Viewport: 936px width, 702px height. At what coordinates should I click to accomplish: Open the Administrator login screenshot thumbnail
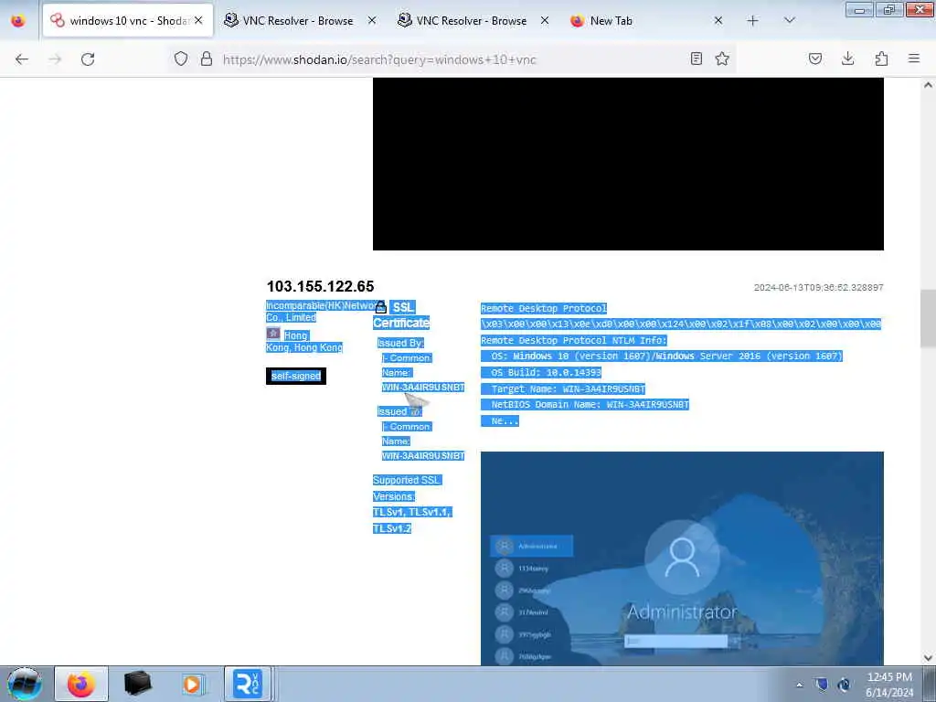click(x=682, y=558)
